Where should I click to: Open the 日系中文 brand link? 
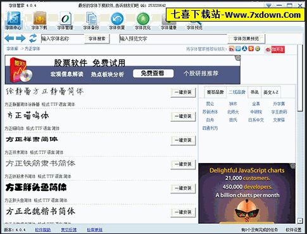[256, 120]
